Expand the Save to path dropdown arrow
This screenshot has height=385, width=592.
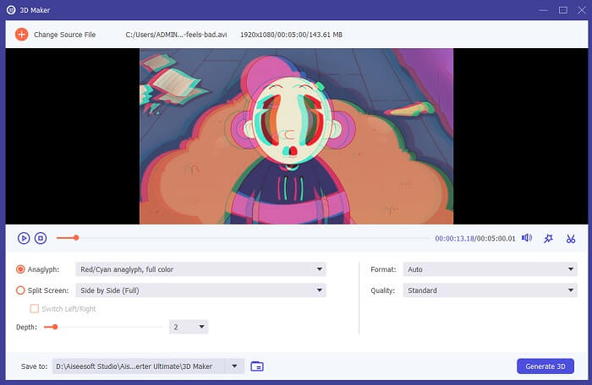click(x=234, y=366)
